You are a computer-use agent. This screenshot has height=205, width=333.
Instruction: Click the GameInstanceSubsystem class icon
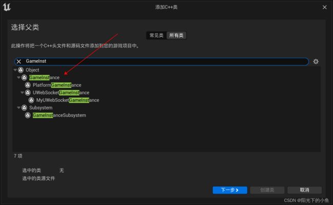tap(28, 115)
